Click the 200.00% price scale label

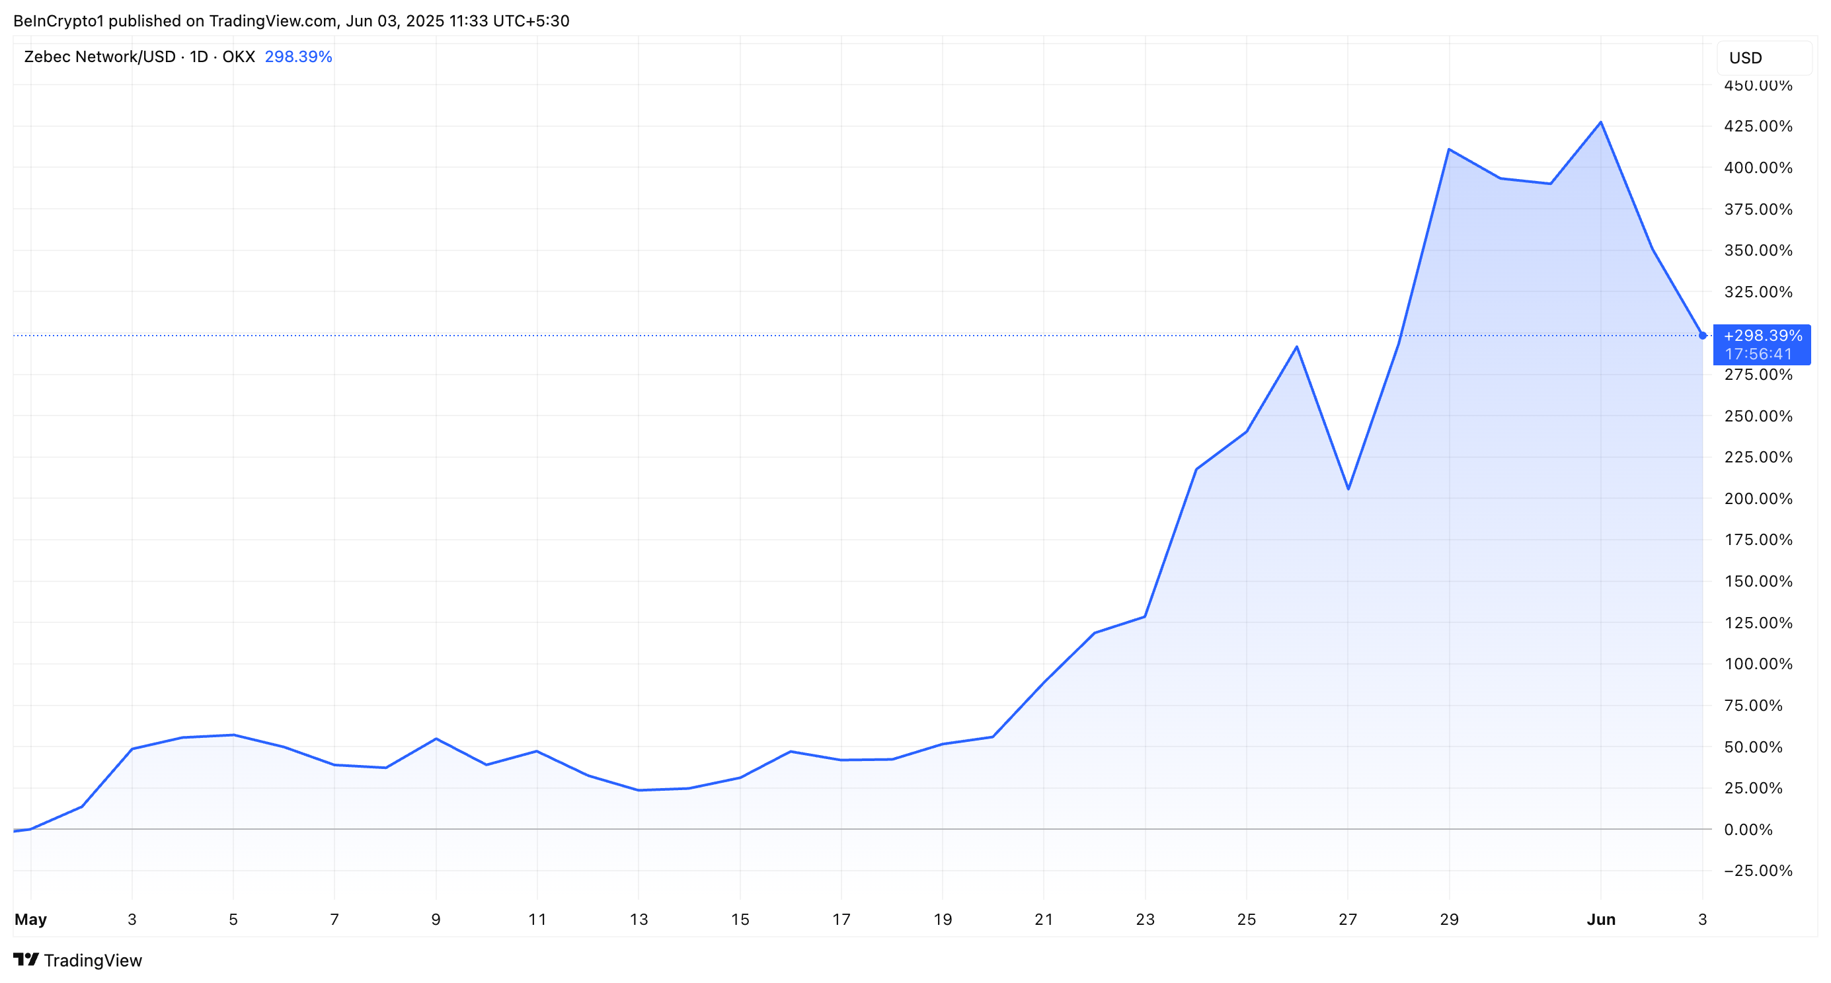1758,498
